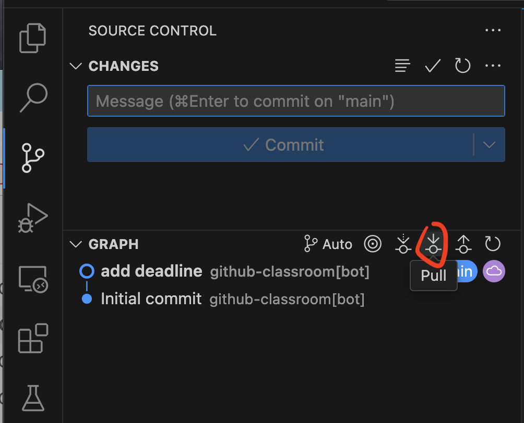Open the Search view

[32, 97]
